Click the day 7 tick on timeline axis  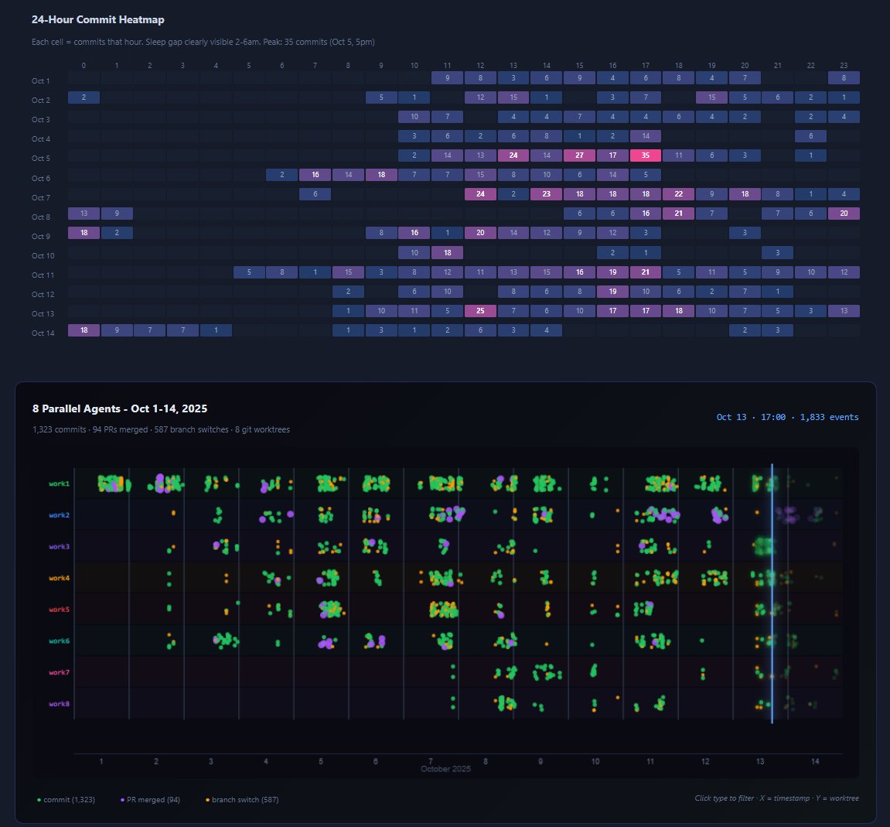(x=430, y=761)
